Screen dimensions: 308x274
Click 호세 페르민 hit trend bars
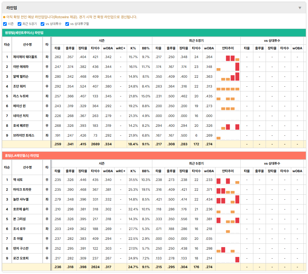[x=228, y=126]
